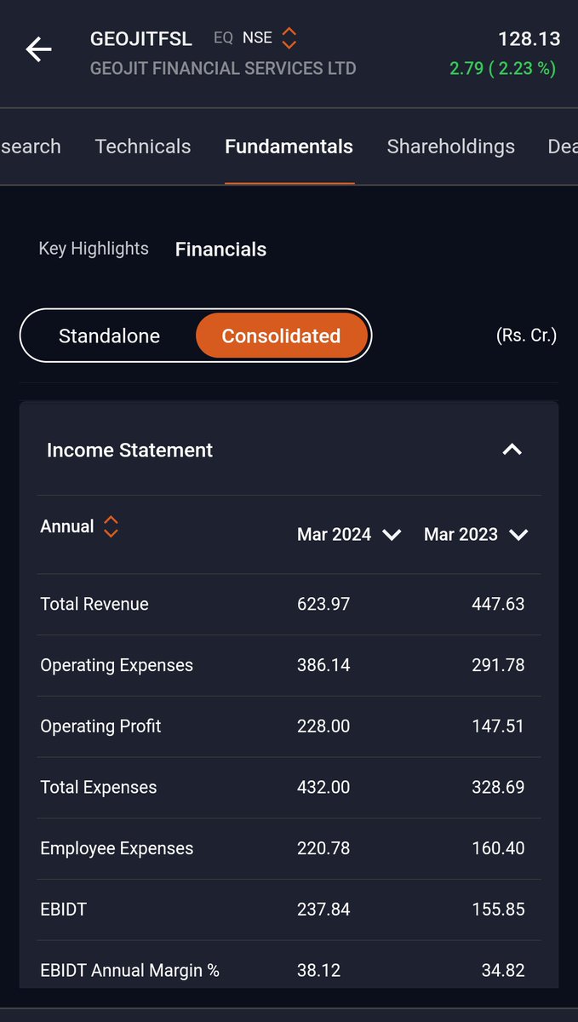Select the Operating Expenses value 386.14
Viewport: 578px width, 1022px height.
[323, 665]
